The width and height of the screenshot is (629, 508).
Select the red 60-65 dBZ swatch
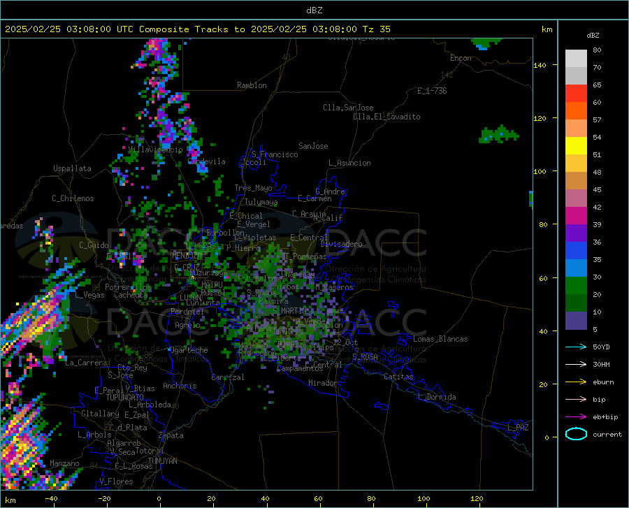coord(576,94)
